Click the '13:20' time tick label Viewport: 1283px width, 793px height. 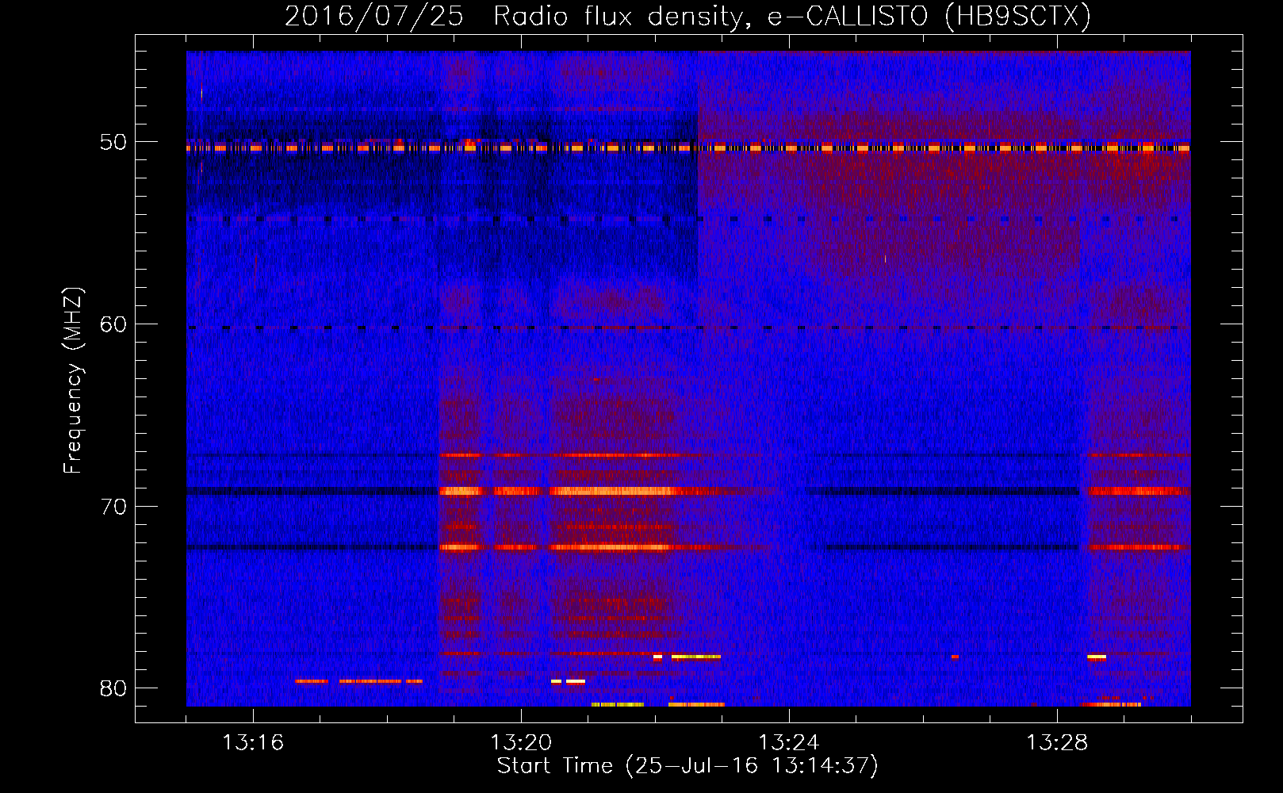(x=521, y=743)
